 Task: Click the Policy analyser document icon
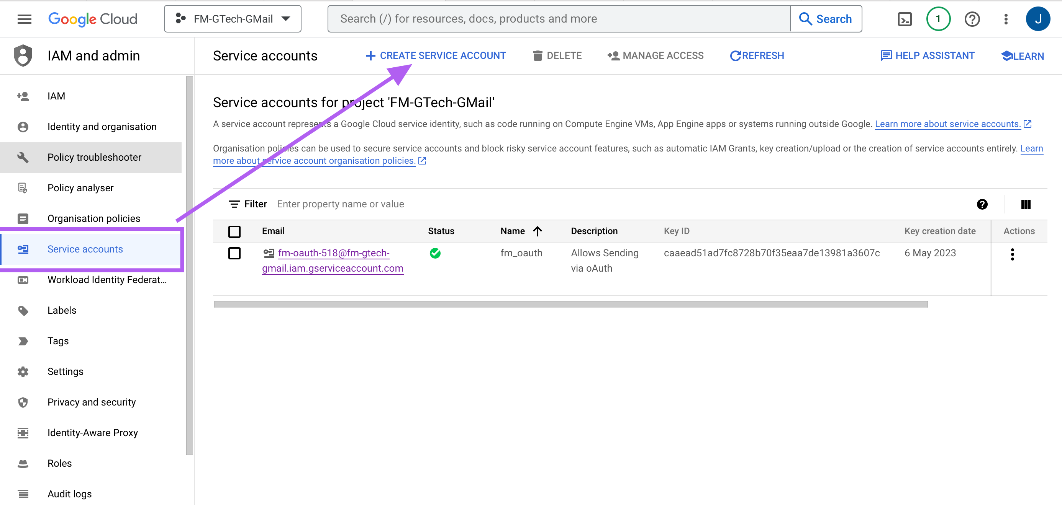point(23,188)
